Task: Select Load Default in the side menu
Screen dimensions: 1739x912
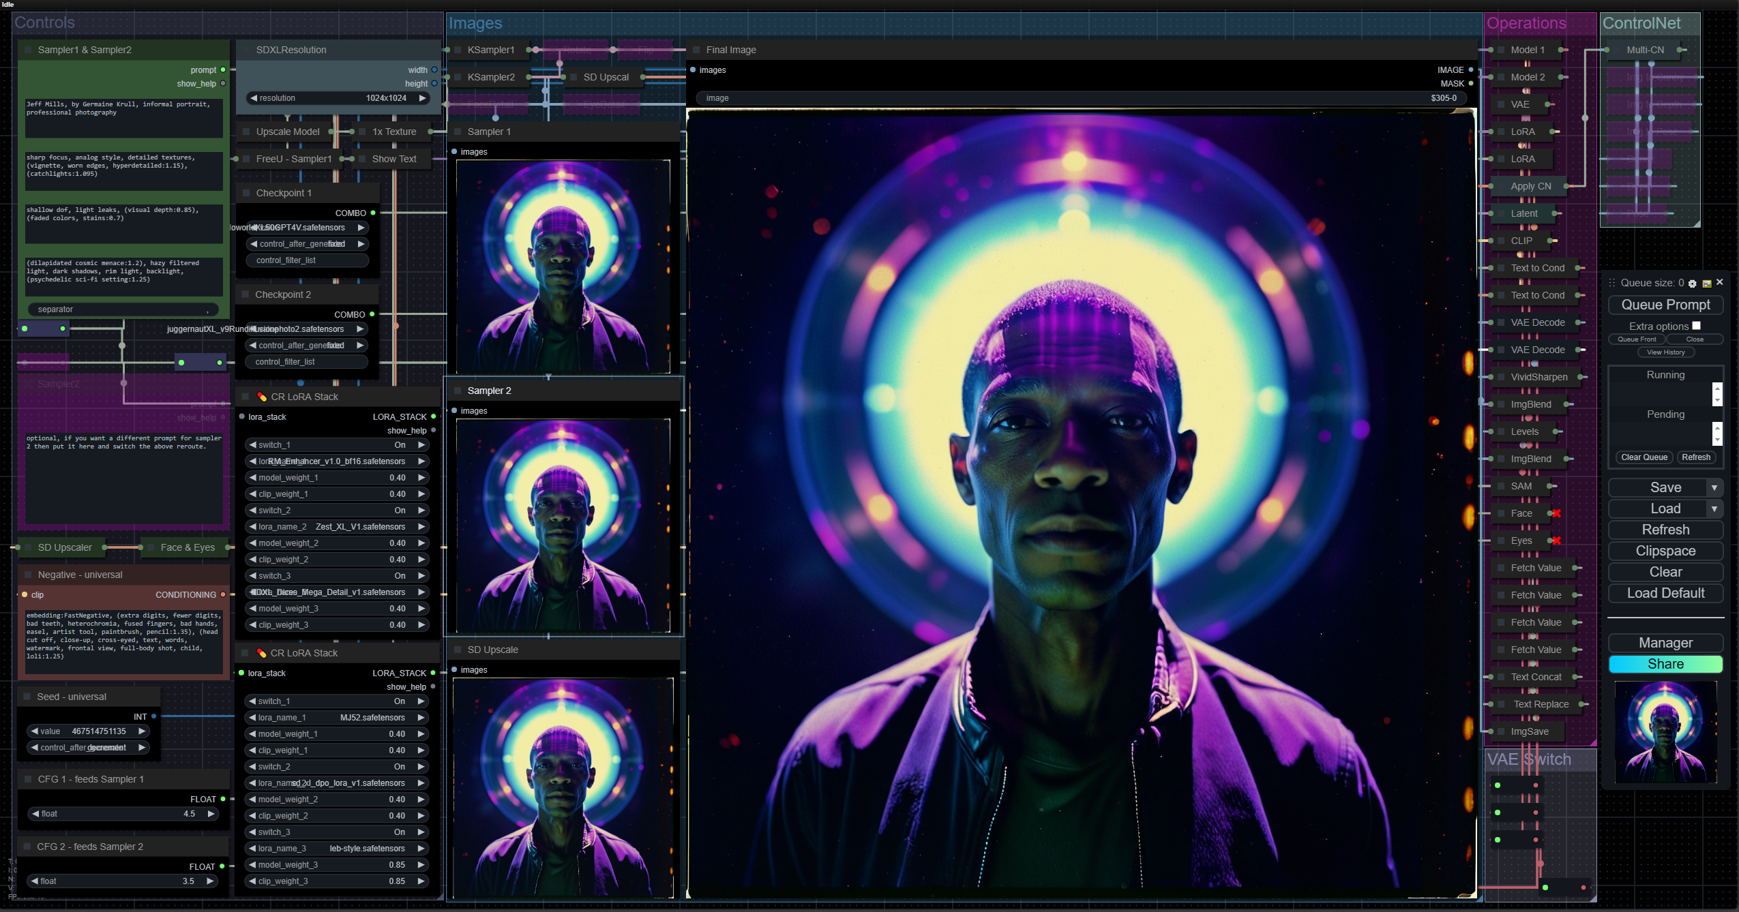Action: coord(1666,593)
